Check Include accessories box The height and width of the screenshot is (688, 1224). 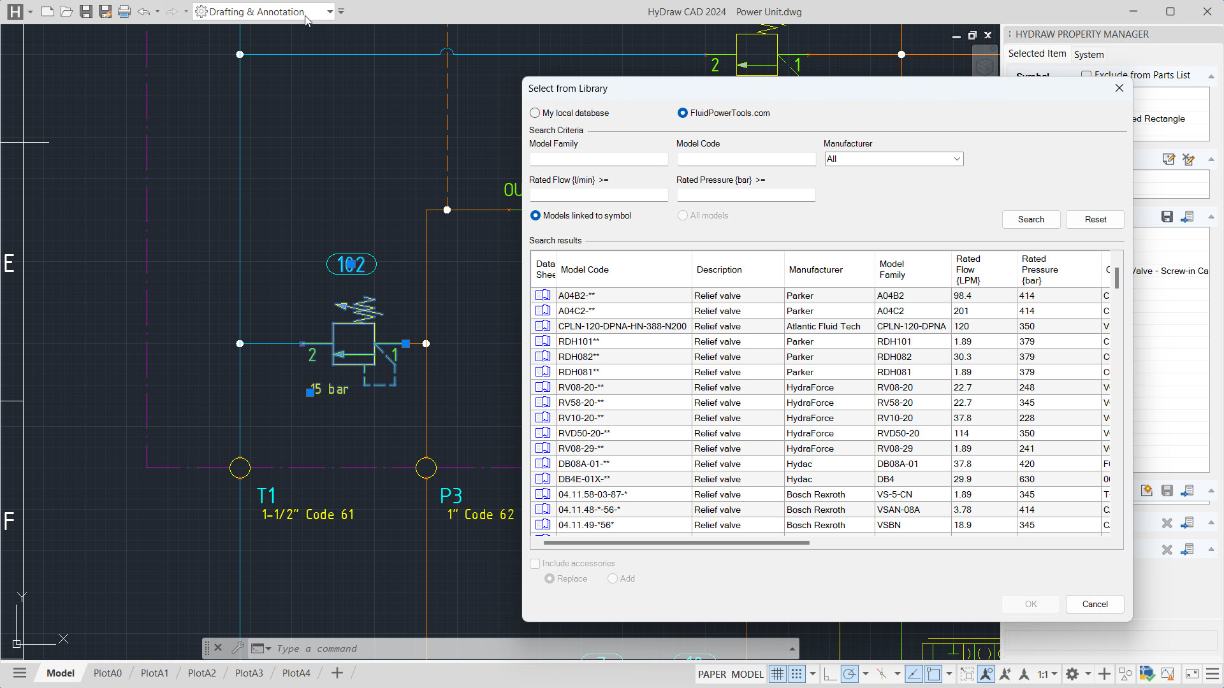pos(535,563)
